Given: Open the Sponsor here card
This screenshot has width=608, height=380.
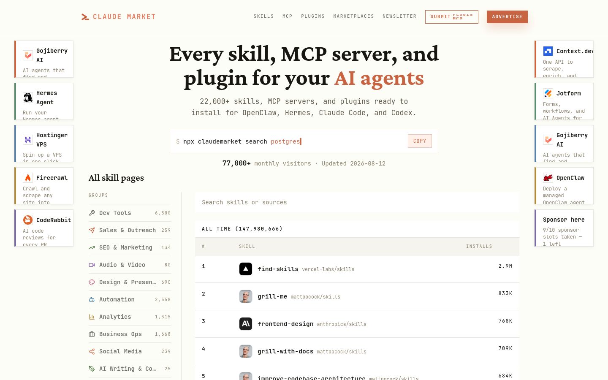Looking at the screenshot, I should [564, 228].
